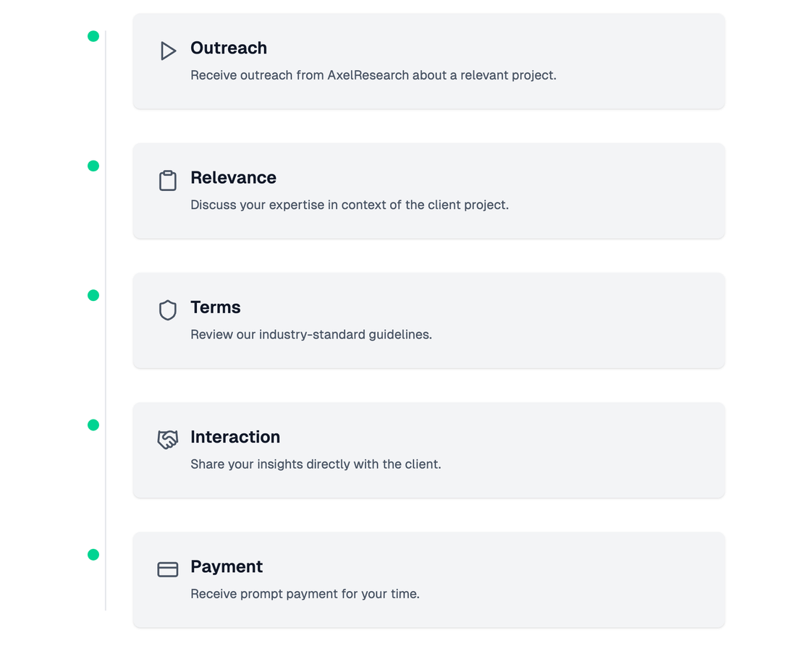Select the green timeline dot for Payment
The height and width of the screenshot is (651, 807).
pyautogui.click(x=93, y=555)
